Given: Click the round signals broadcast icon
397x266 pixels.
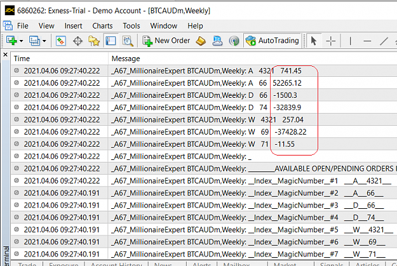Looking at the screenshot, I should coord(234,41).
